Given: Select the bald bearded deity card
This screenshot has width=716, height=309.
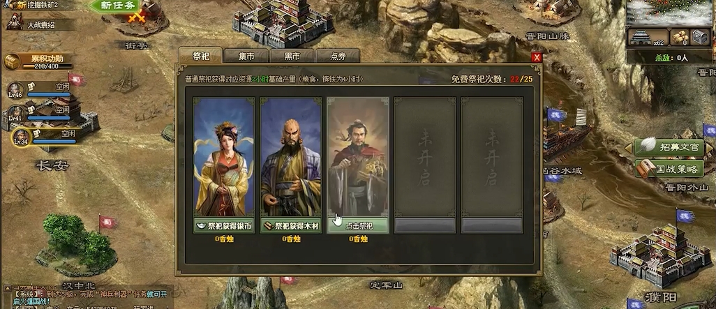Looking at the screenshot, I should (x=291, y=156).
